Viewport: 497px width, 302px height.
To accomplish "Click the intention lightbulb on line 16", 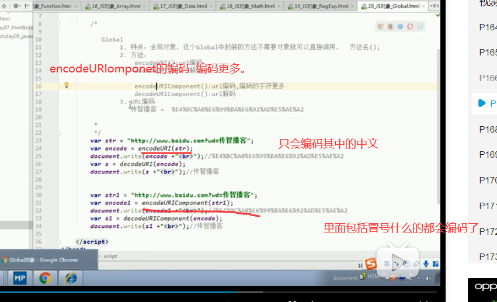I will pos(67,85).
